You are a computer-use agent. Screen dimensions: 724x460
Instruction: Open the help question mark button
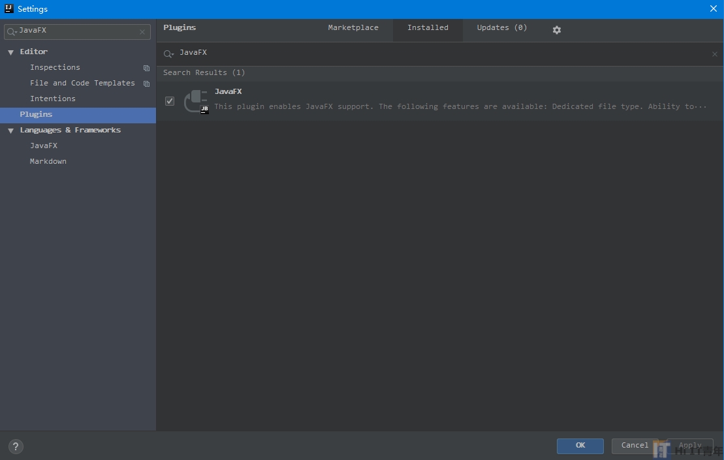tap(16, 446)
